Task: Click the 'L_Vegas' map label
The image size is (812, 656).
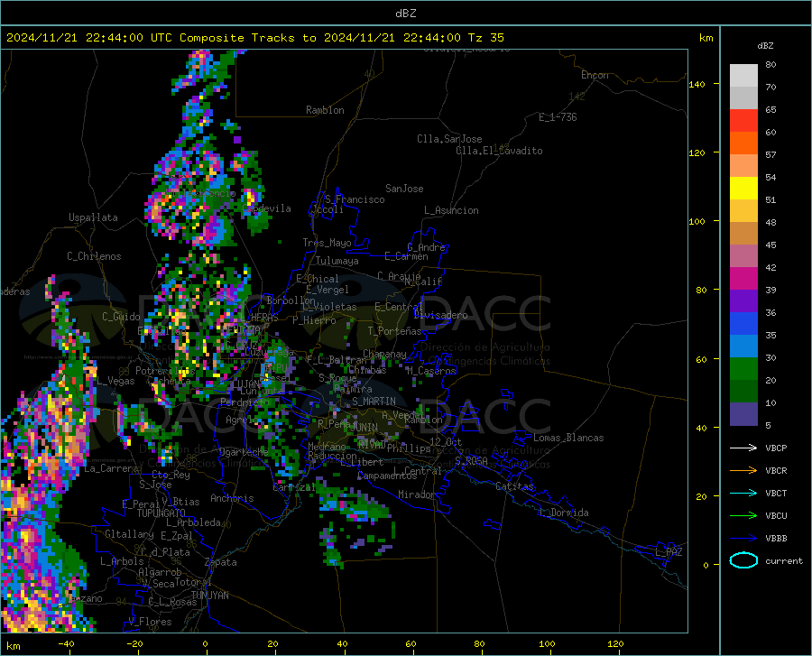Action: [115, 381]
